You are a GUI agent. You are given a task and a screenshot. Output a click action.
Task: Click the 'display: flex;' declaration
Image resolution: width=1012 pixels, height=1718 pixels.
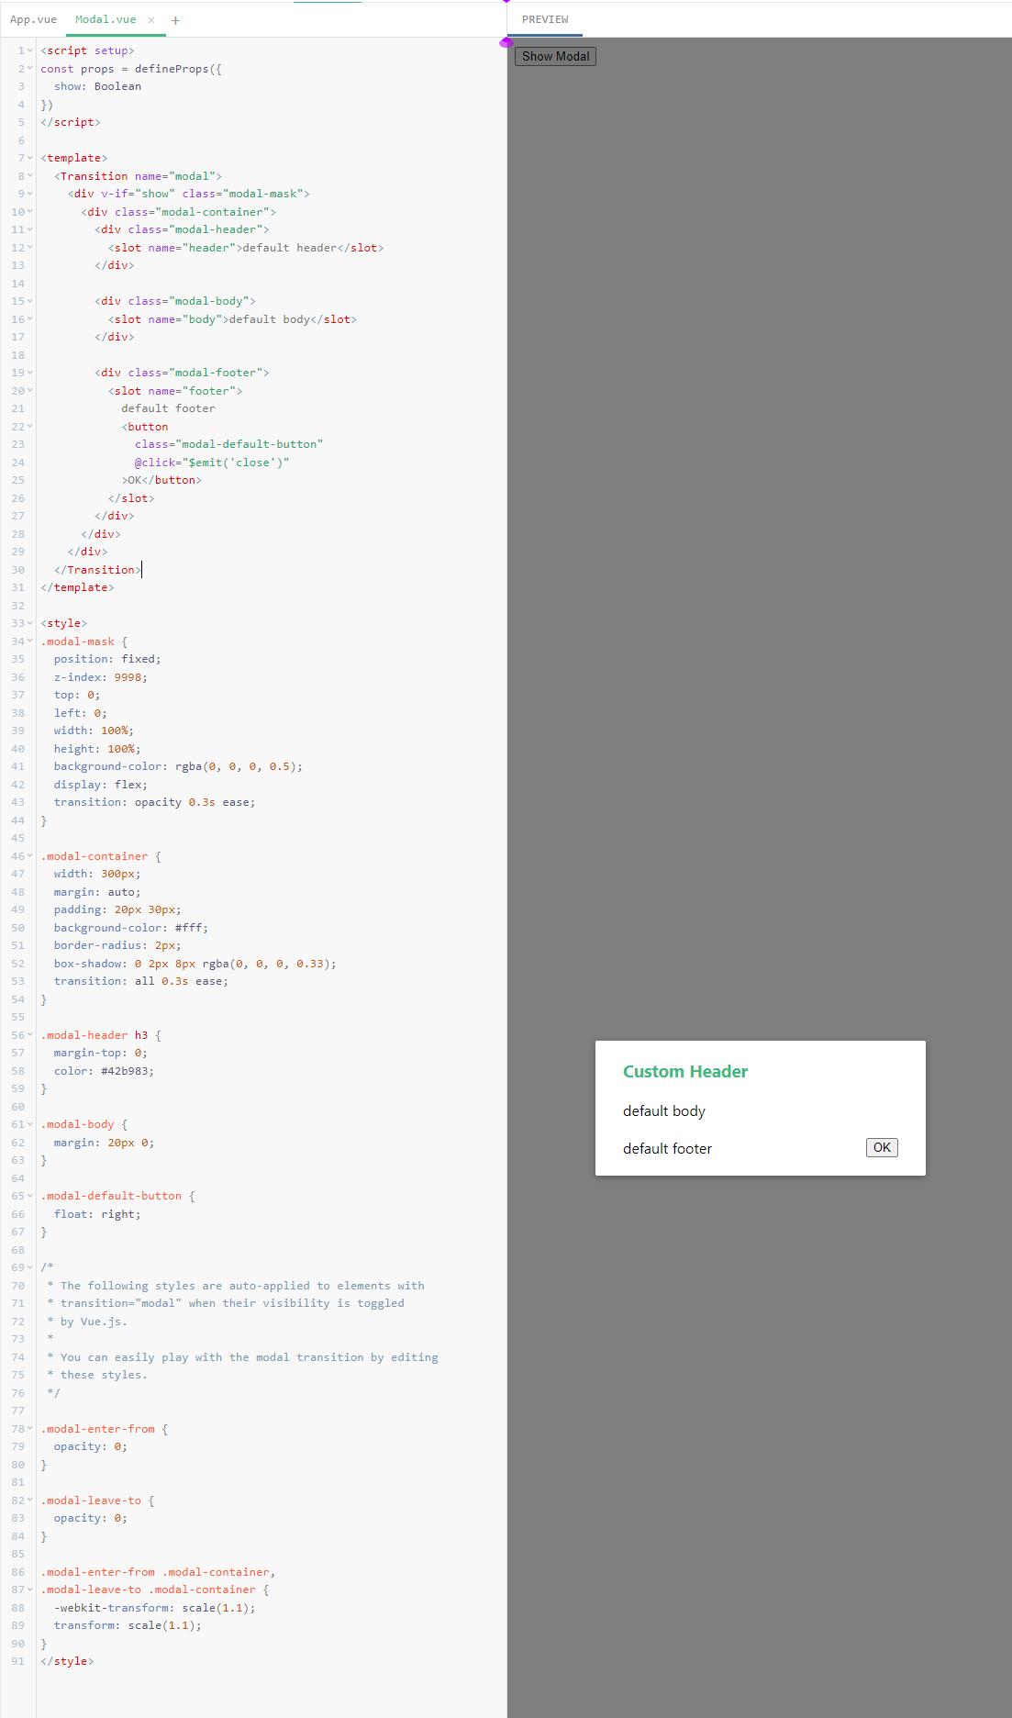tap(100, 785)
